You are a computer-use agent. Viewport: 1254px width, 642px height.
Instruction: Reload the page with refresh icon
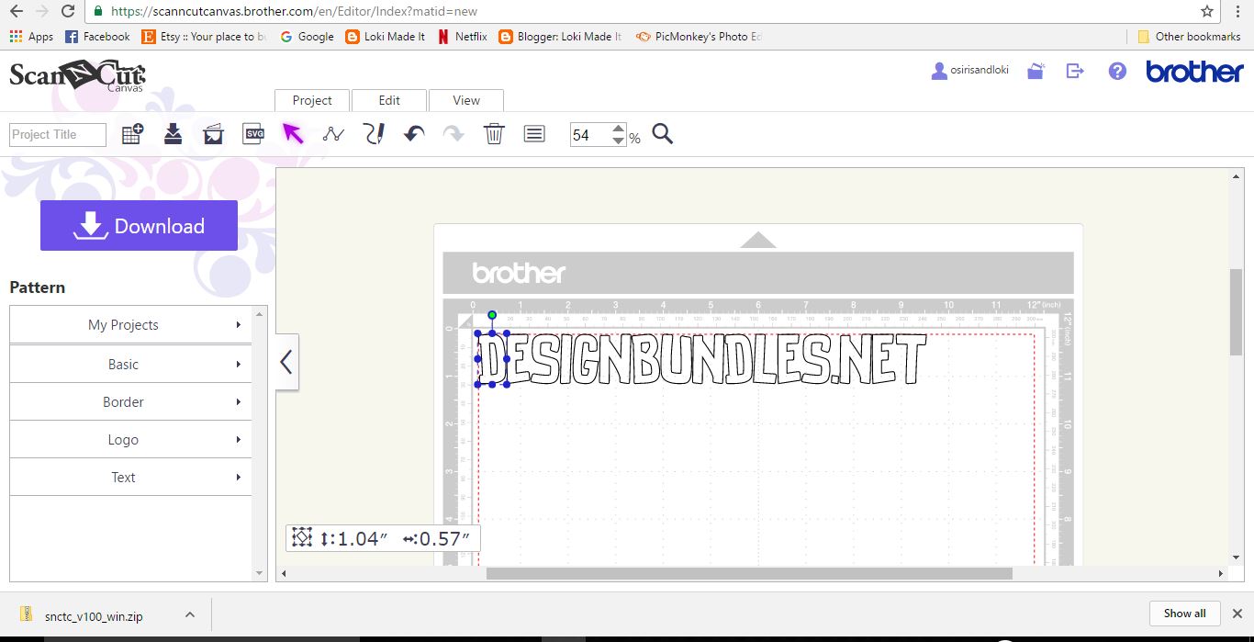click(x=68, y=11)
